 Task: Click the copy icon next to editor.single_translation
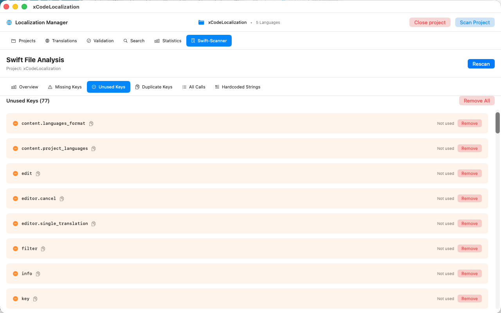93,223
